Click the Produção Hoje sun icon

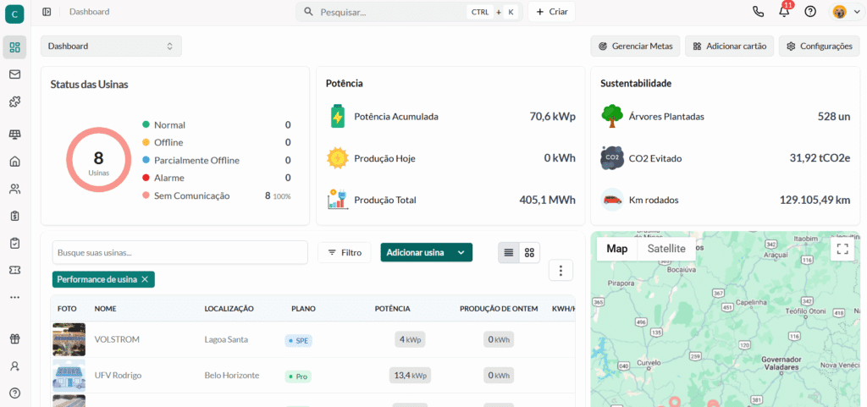337,158
